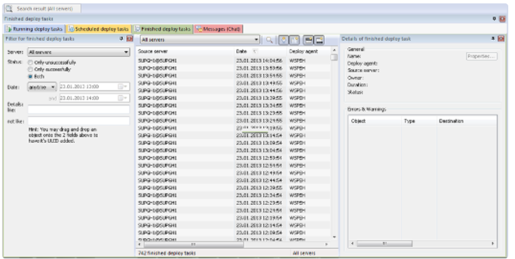
Task: Switch to the Messages (Chat) tab
Action: (x=219, y=29)
